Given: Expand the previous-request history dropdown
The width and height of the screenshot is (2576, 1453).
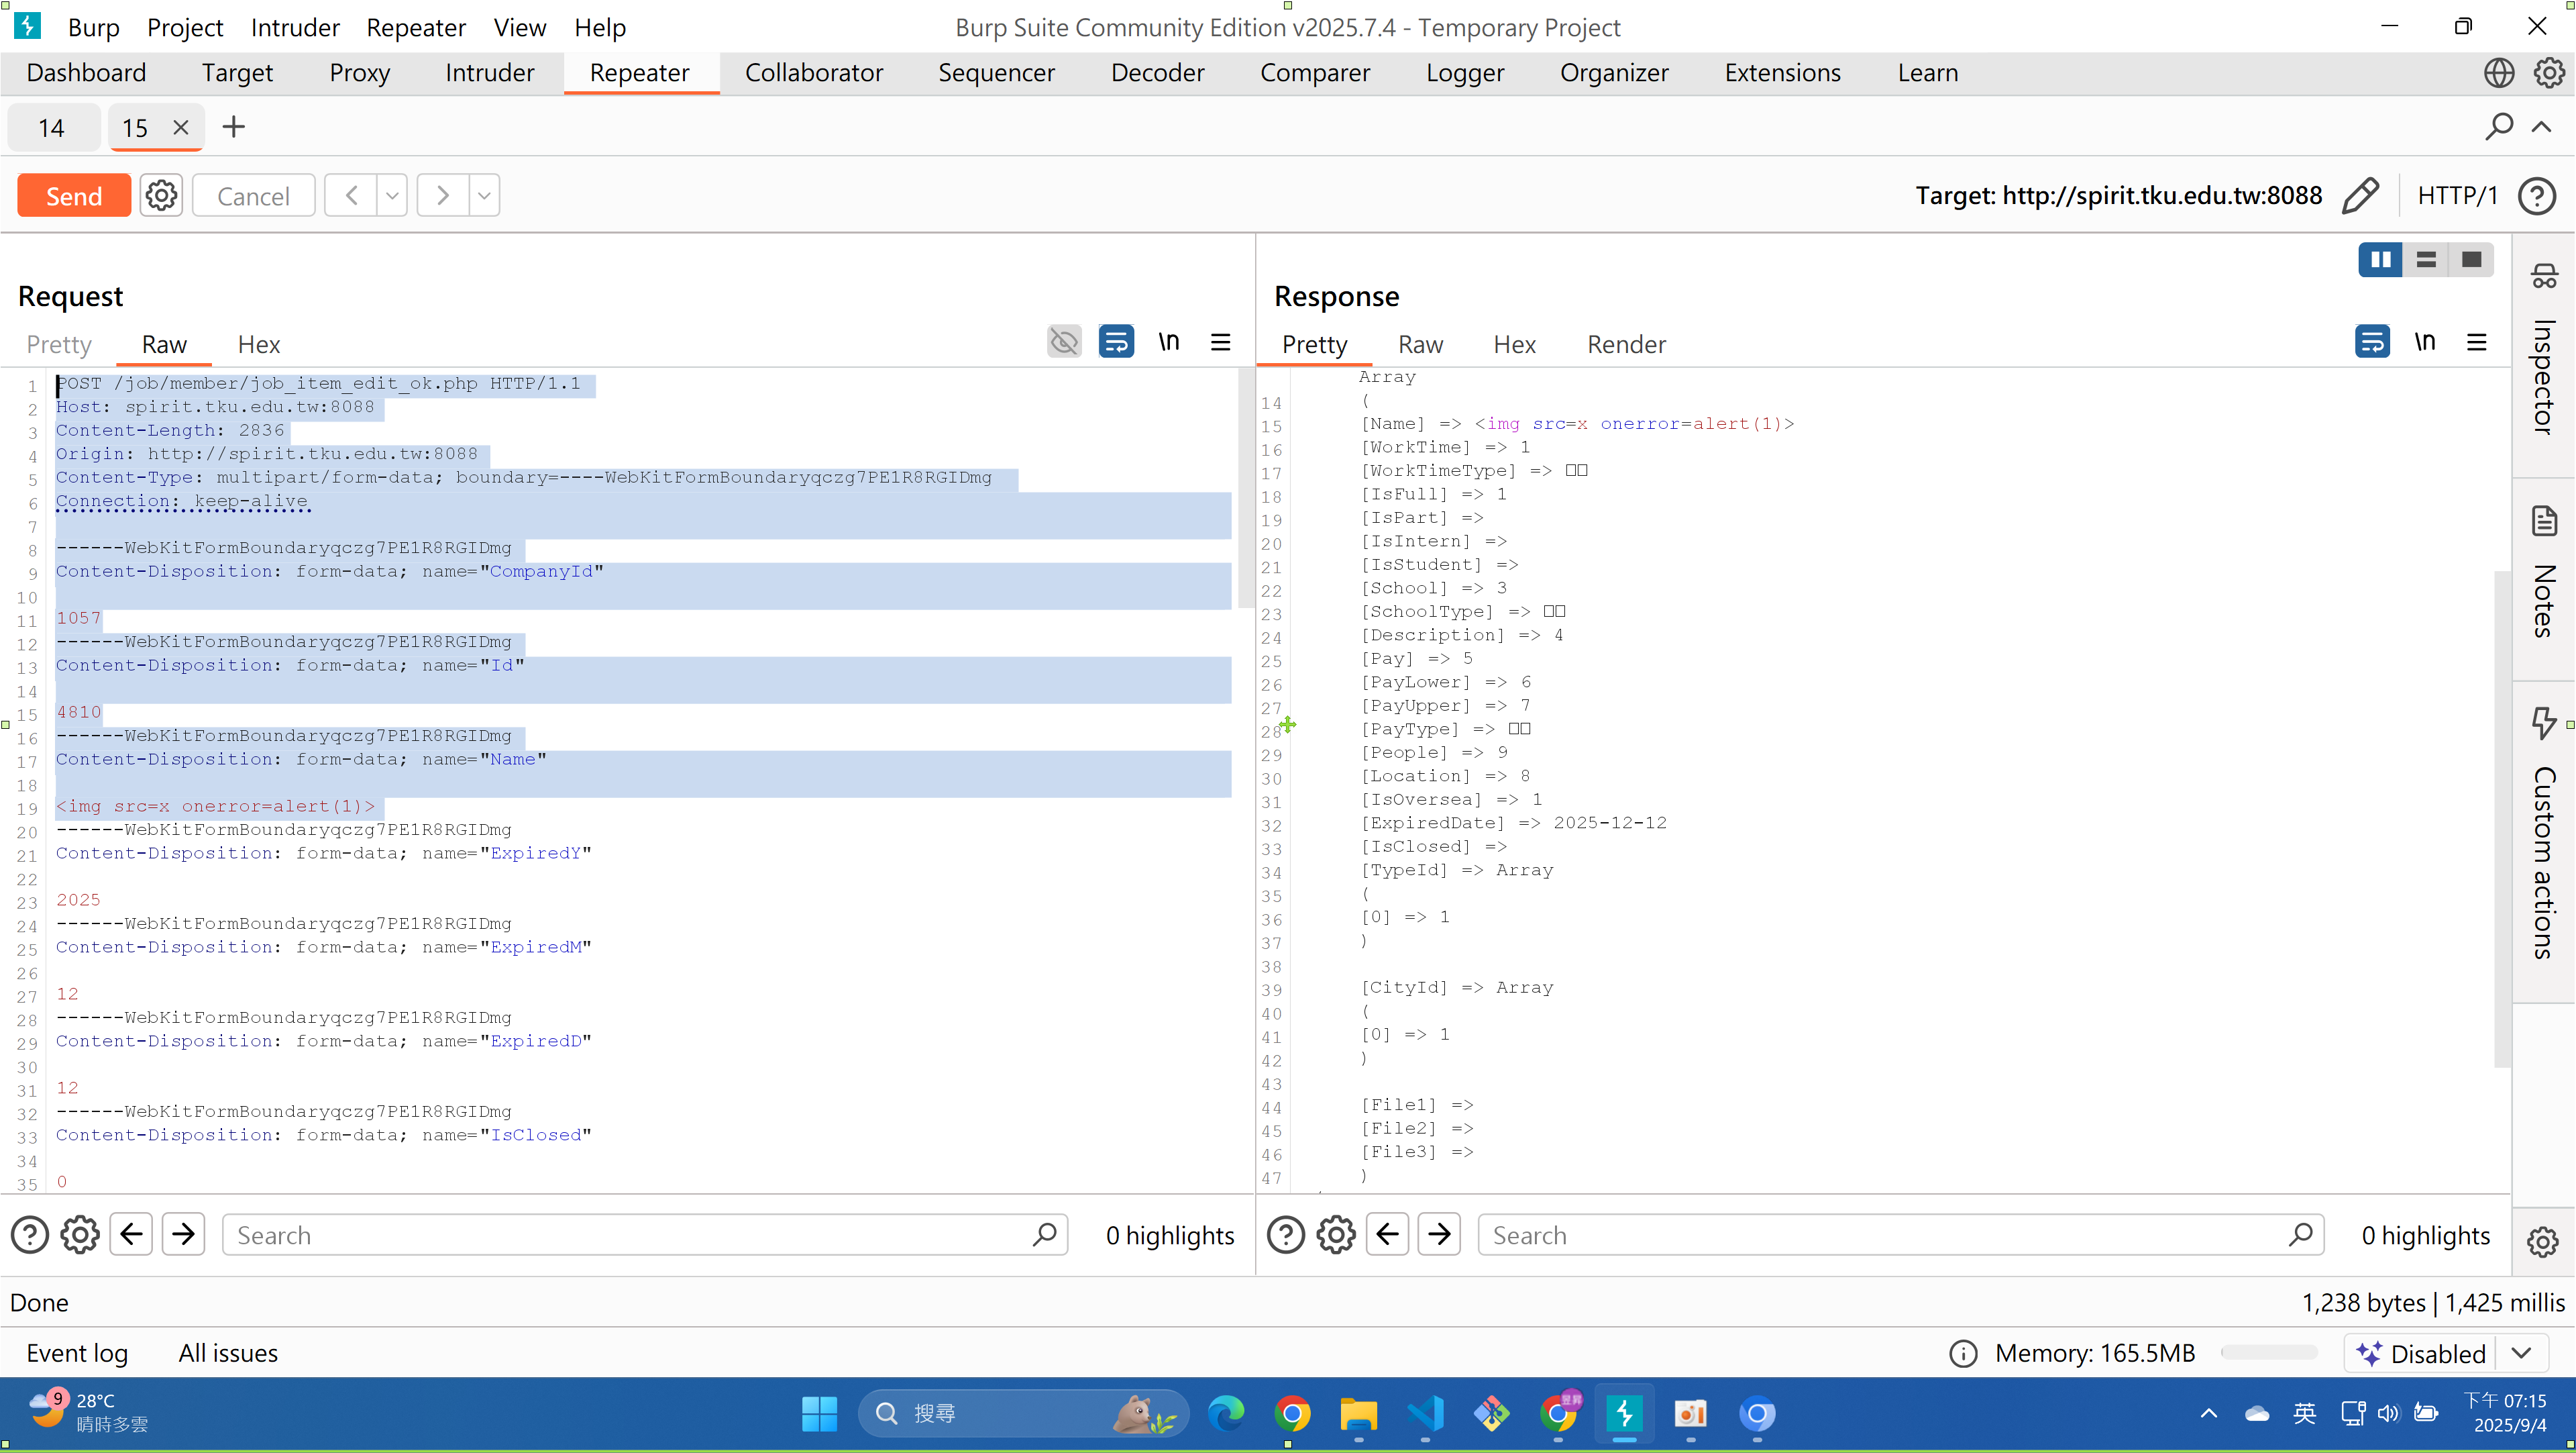Looking at the screenshot, I should [392, 195].
